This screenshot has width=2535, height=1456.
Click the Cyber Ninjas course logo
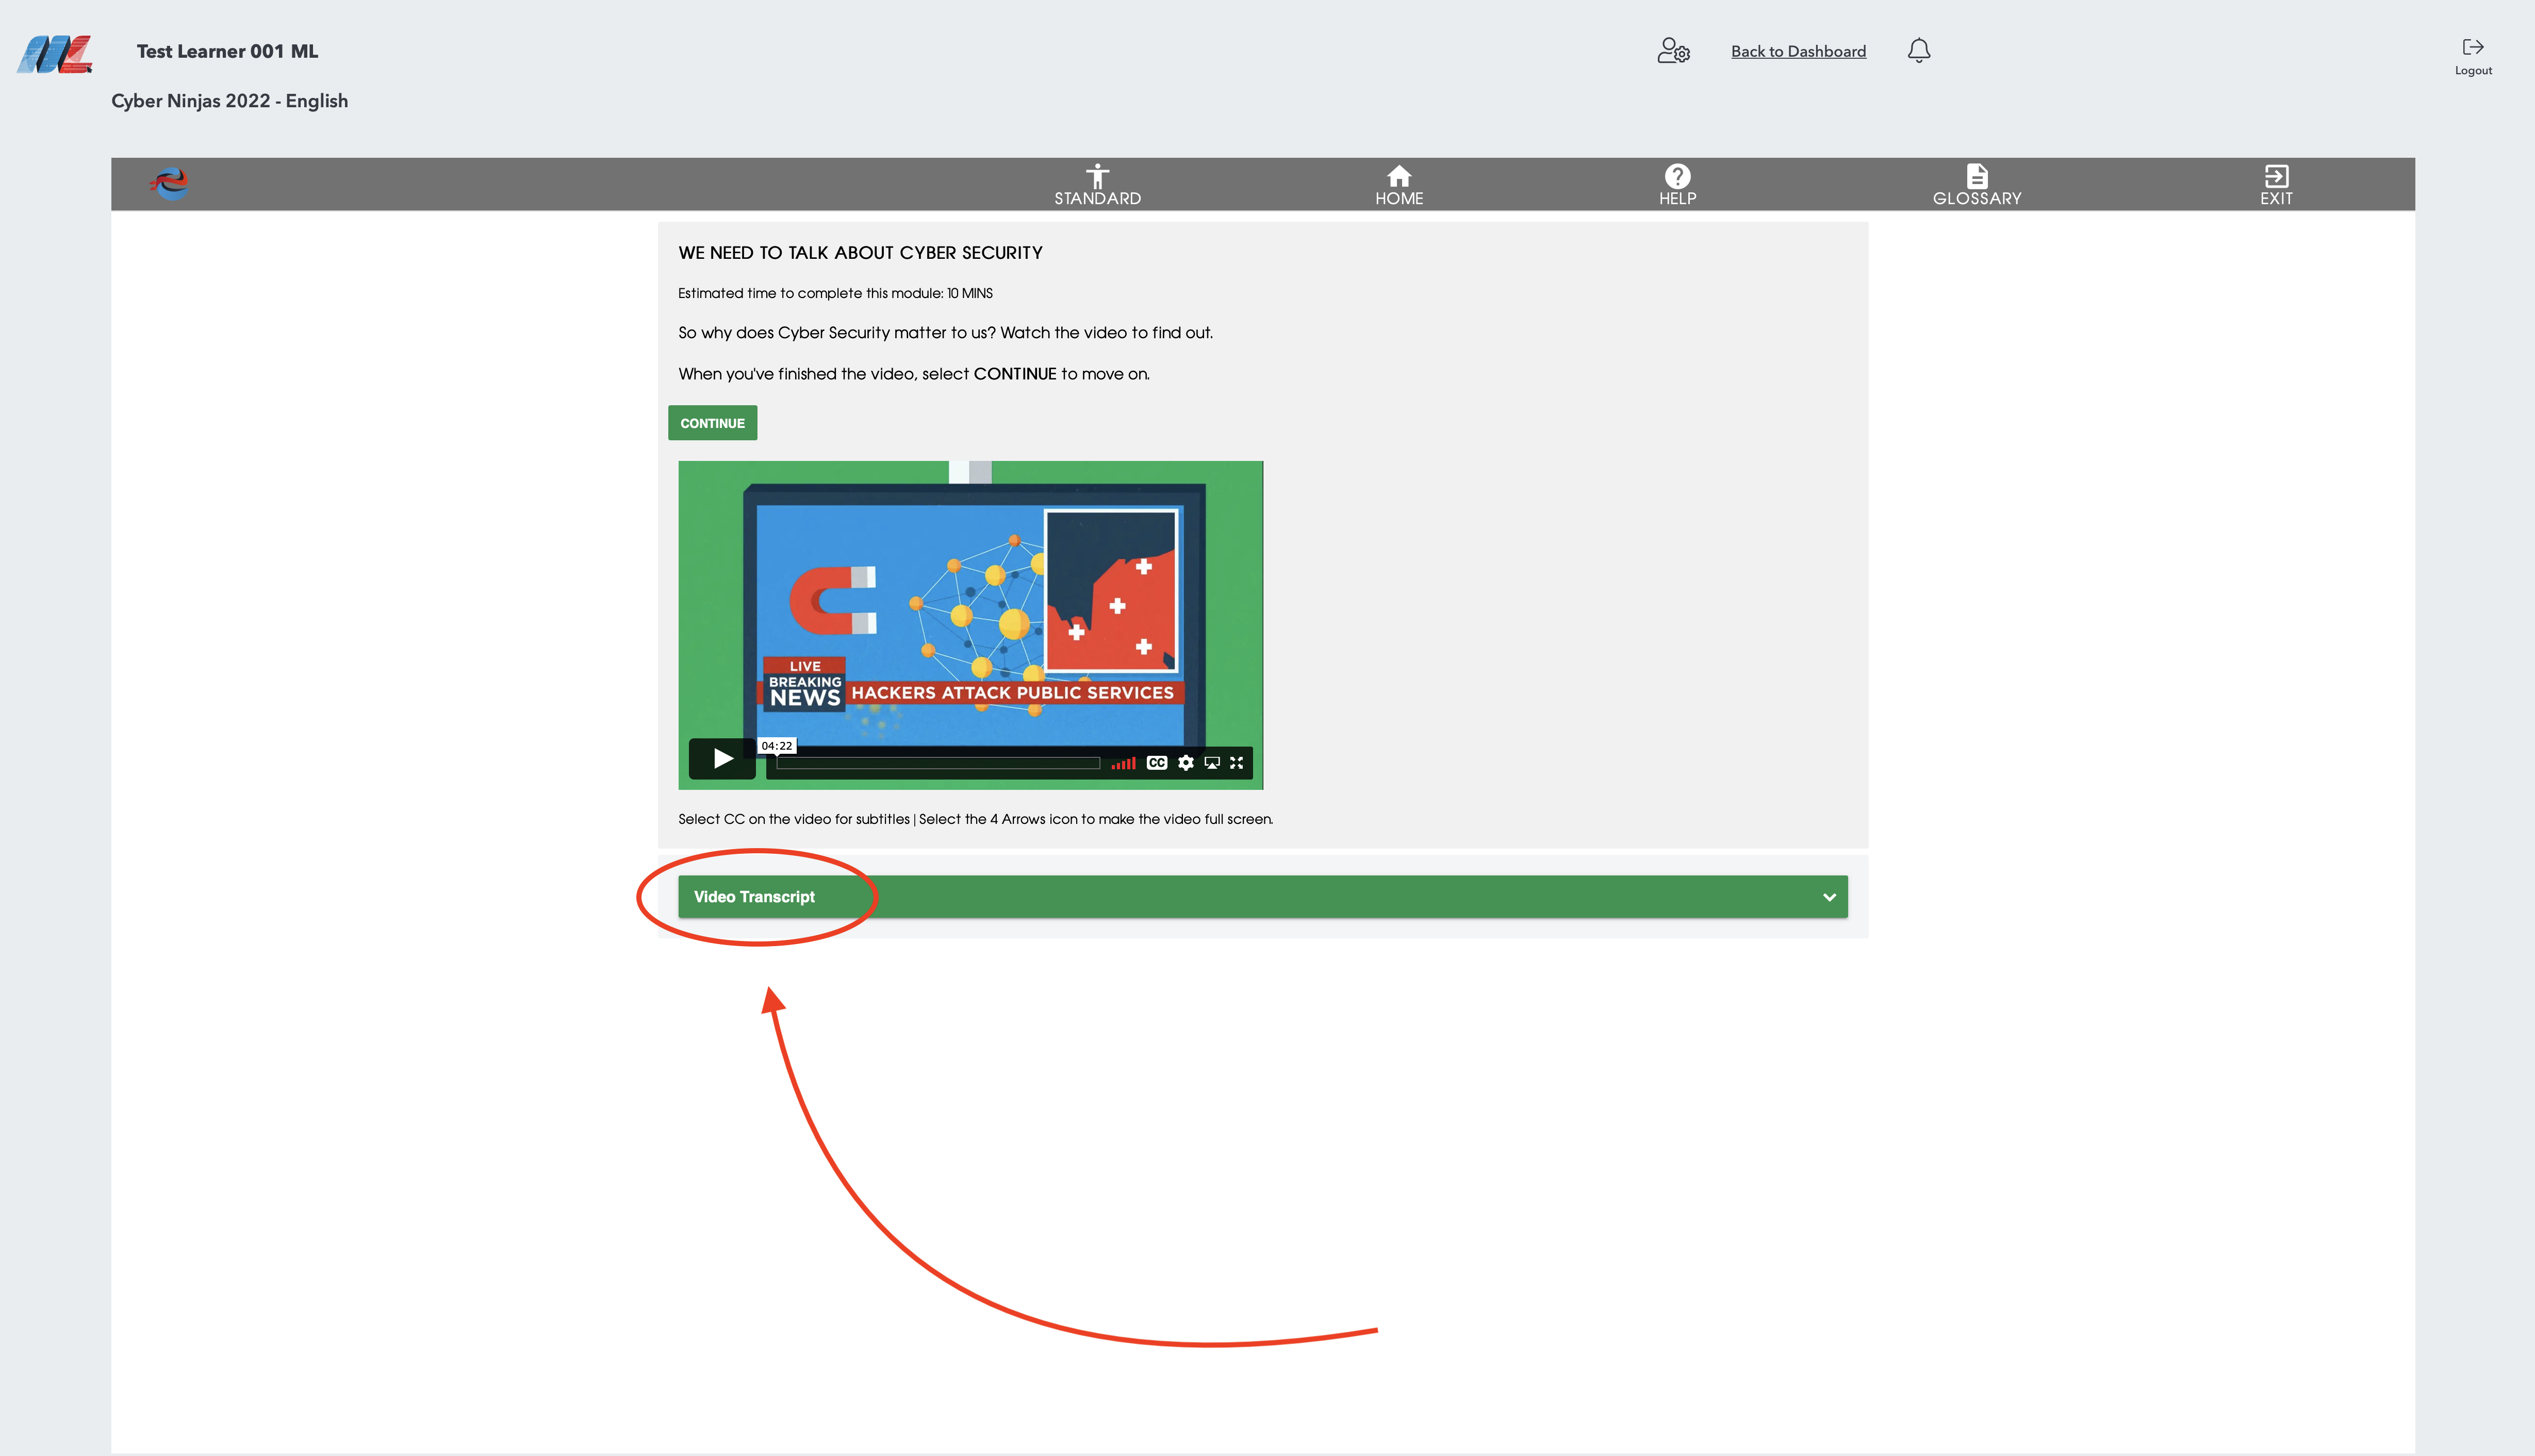[x=169, y=184]
